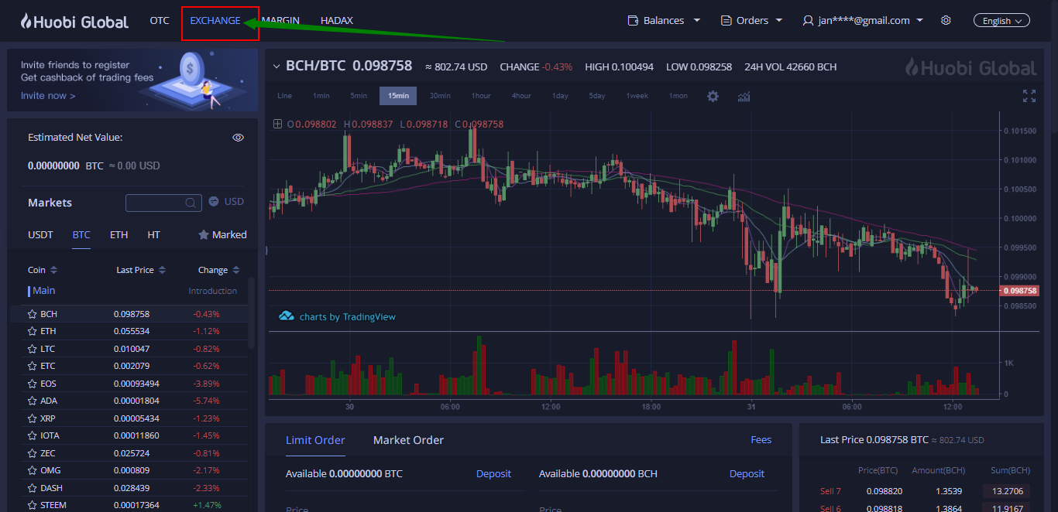Screen dimensions: 1058x512
Task: Expand chart to fullscreen
Action: click(1029, 96)
